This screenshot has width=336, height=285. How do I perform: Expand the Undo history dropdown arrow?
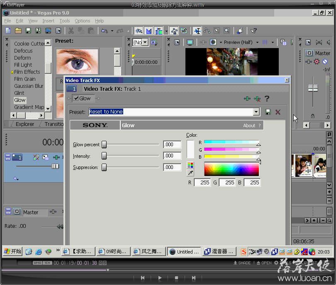(112, 31)
